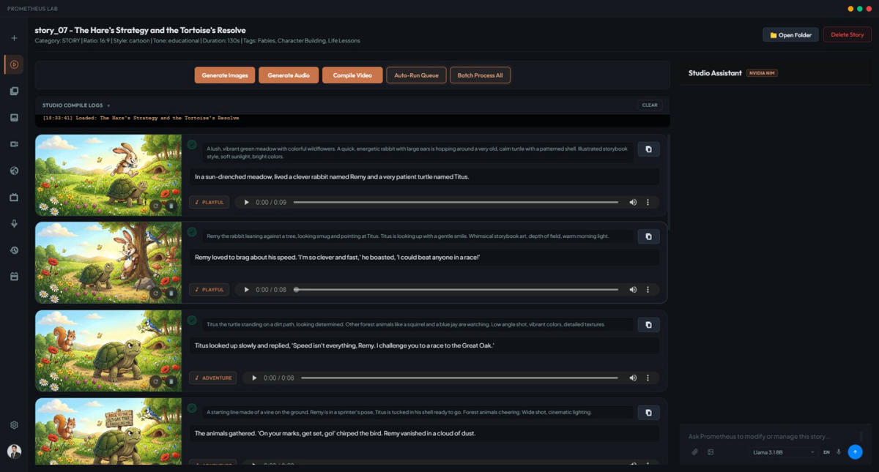
Task: Open the globe icon in the left sidebar
Action: point(14,171)
